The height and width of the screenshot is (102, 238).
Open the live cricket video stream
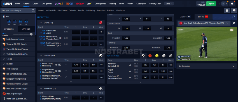[207, 44]
